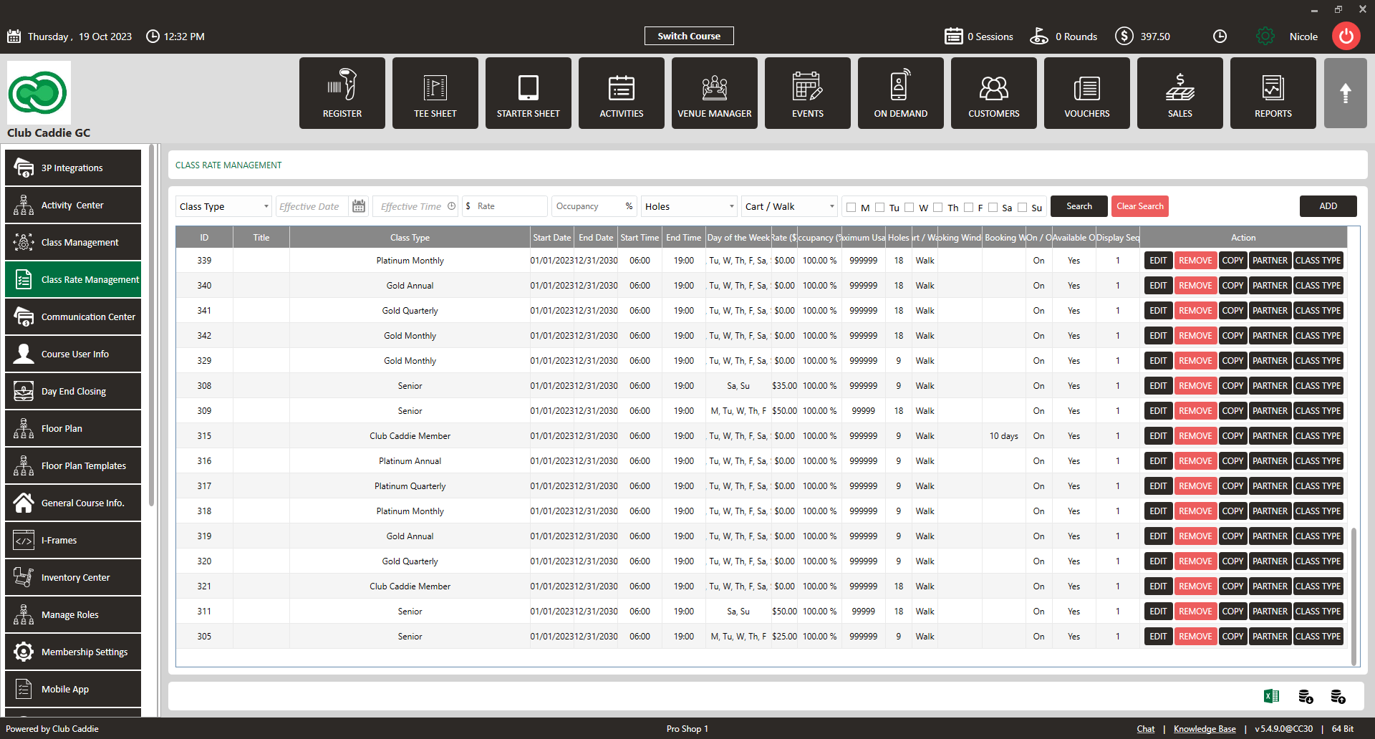Expand the Cart / Walk dropdown
The height and width of the screenshot is (739, 1375).
pyautogui.click(x=789, y=206)
